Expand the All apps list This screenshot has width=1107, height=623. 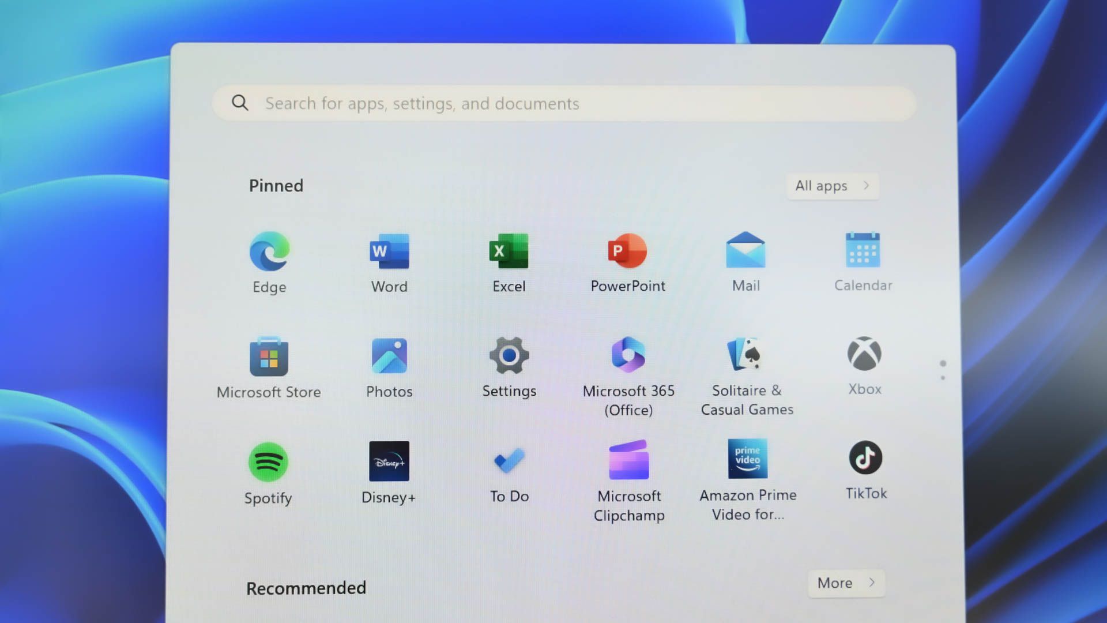[832, 186]
